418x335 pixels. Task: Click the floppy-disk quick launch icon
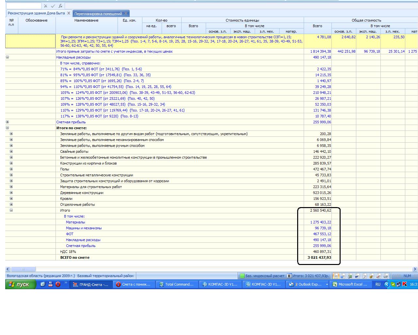[50, 284]
